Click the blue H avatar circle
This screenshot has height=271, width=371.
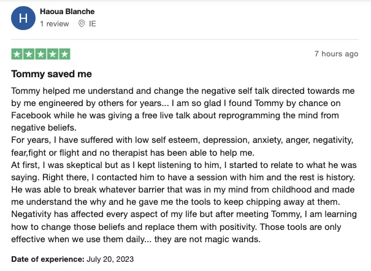[x=23, y=18]
